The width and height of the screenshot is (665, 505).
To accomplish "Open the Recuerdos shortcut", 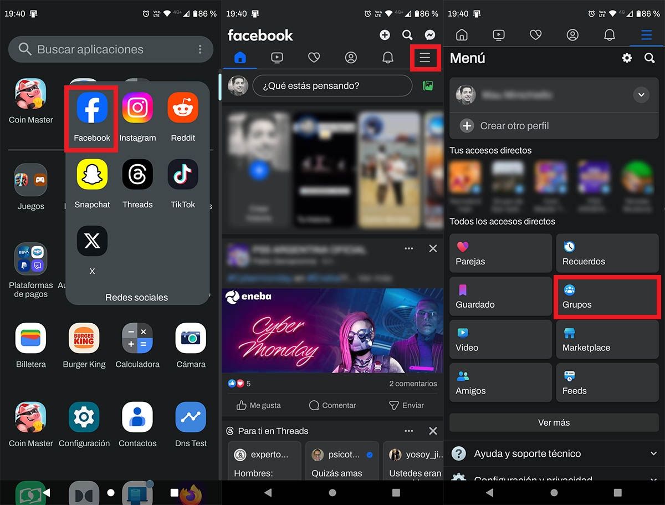I will (607, 253).
